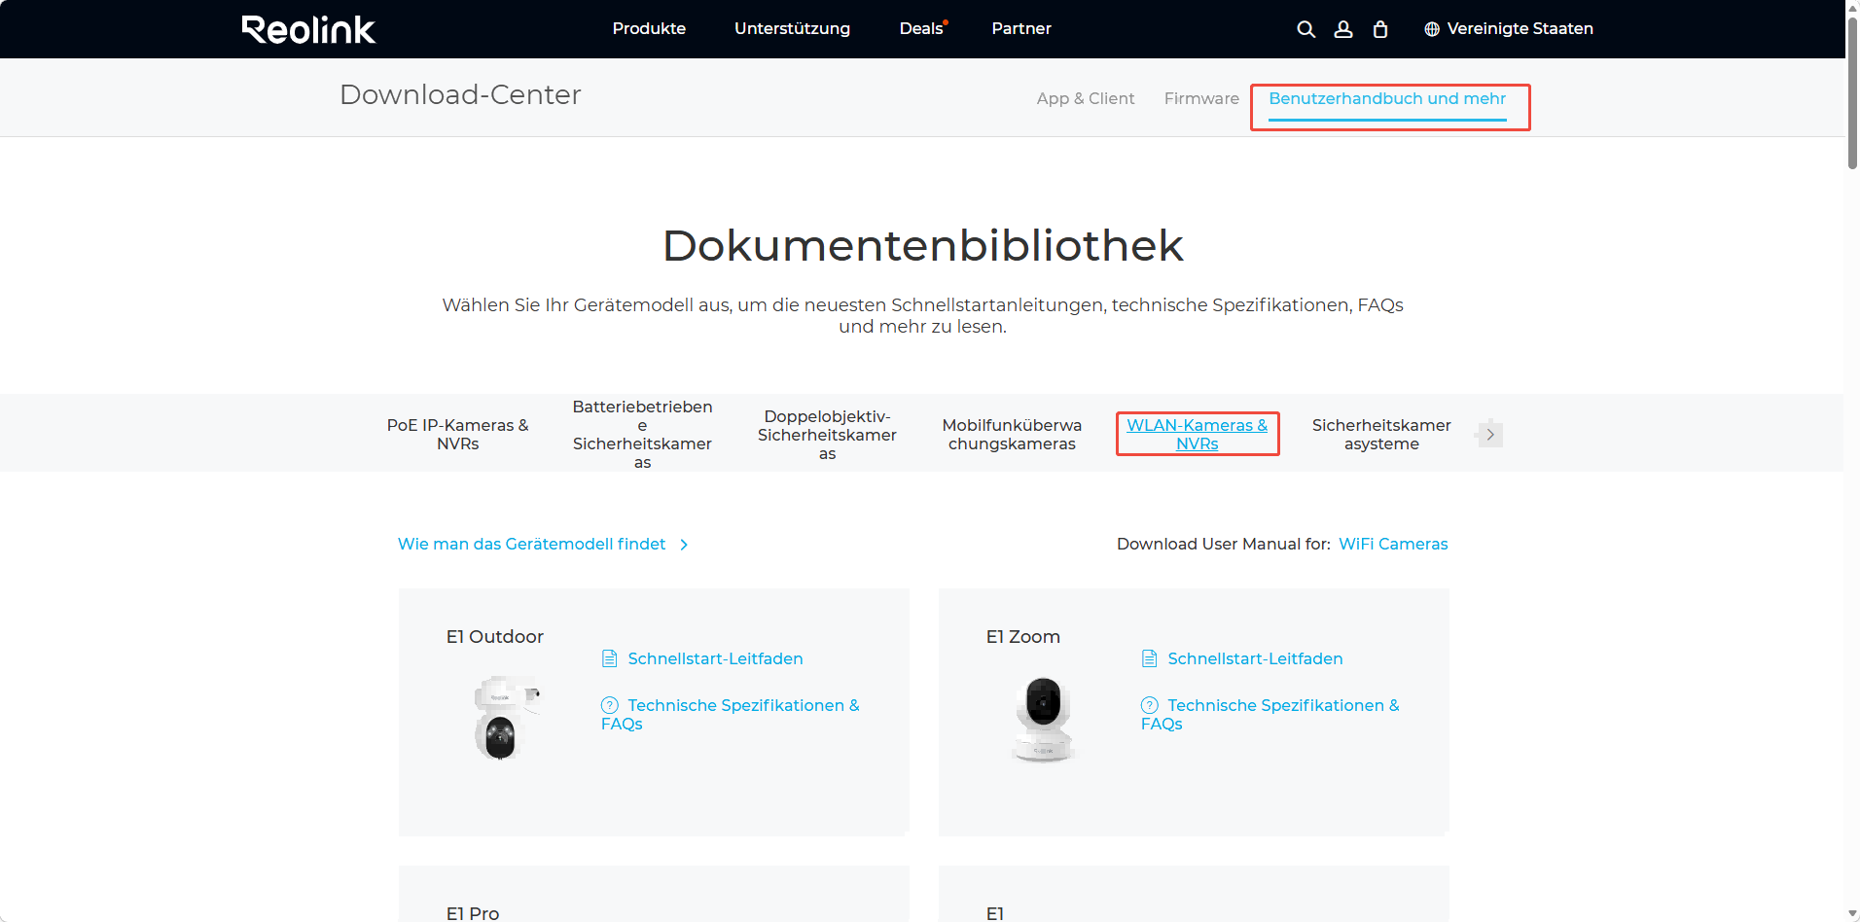Click the globe region icon
Screen dimensions: 1860x922
1432,29
